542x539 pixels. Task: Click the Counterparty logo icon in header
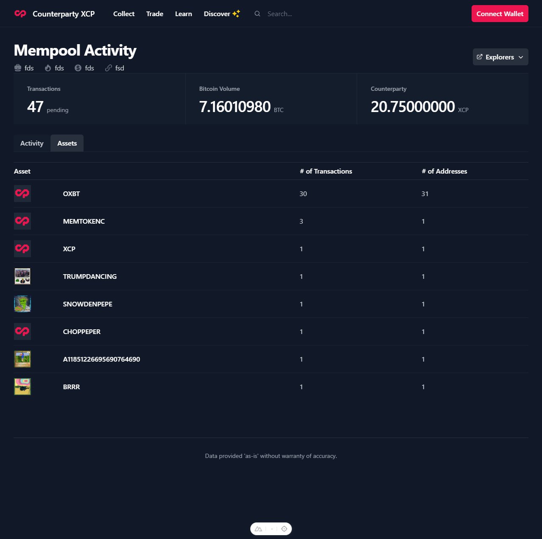tap(20, 14)
